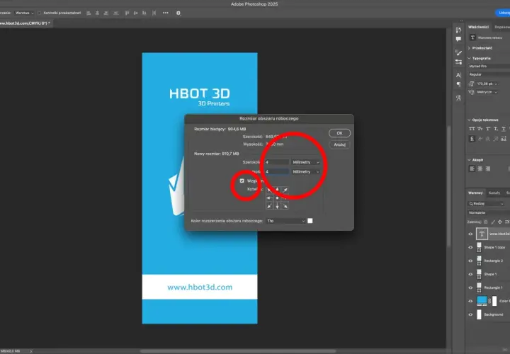The height and width of the screenshot is (354, 510).
Task: Click the blue Color Fill layer thumbnail
Action: click(482, 301)
